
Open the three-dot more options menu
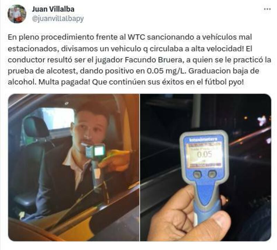(267, 9)
